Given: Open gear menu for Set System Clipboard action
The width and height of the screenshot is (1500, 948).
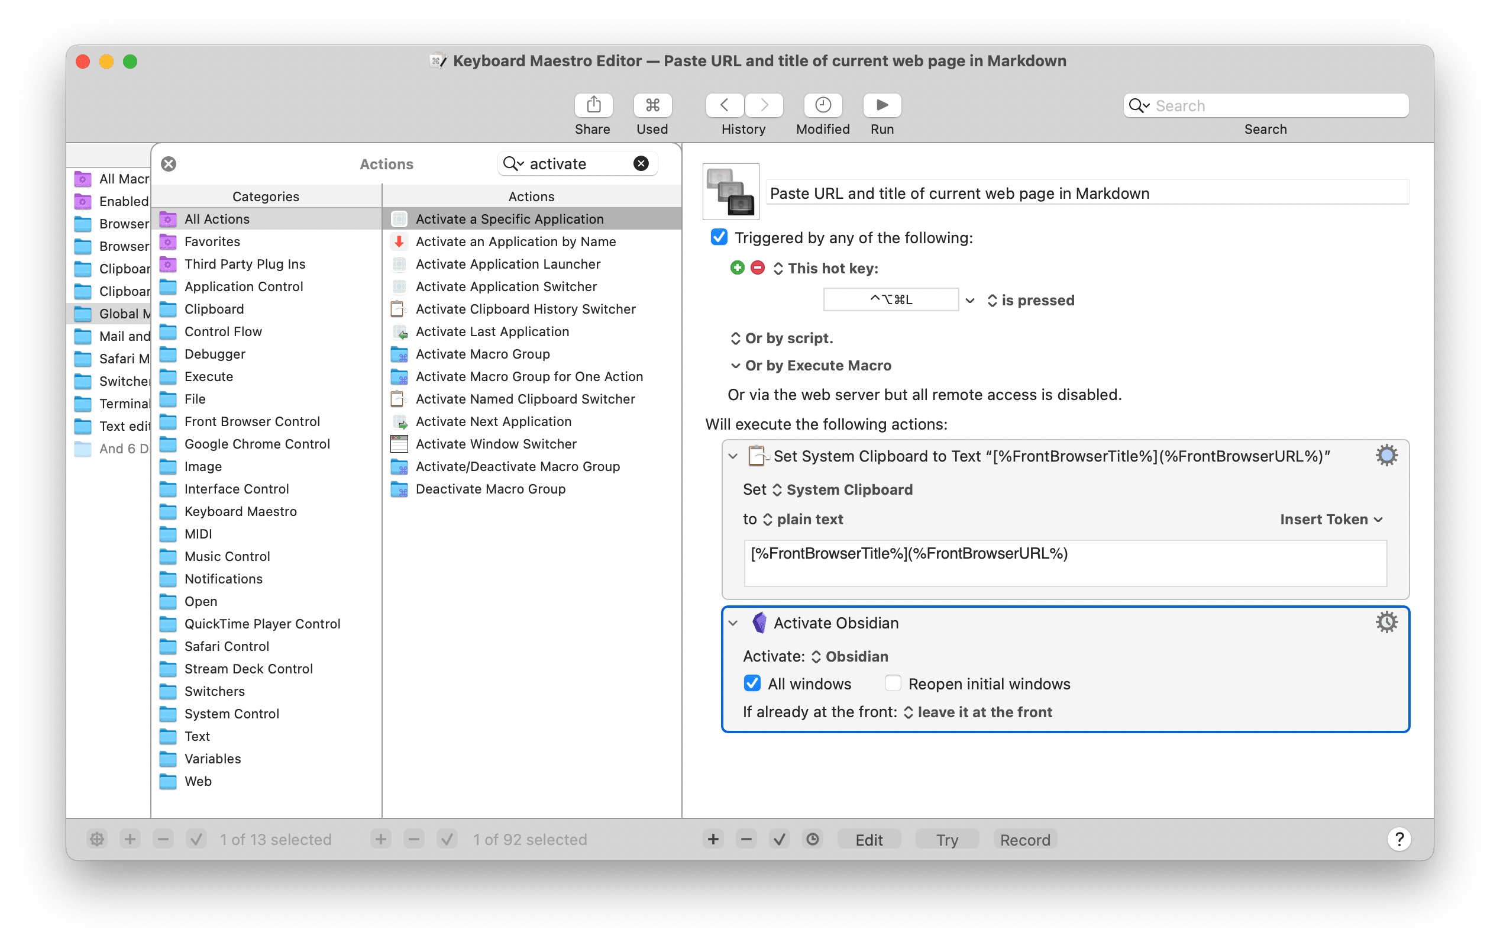Looking at the screenshot, I should click(x=1386, y=456).
